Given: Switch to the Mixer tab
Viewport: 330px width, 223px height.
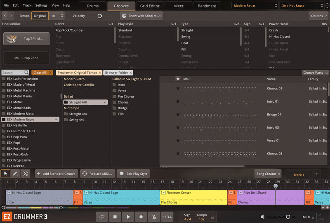Looking at the screenshot, I should 178,6.
